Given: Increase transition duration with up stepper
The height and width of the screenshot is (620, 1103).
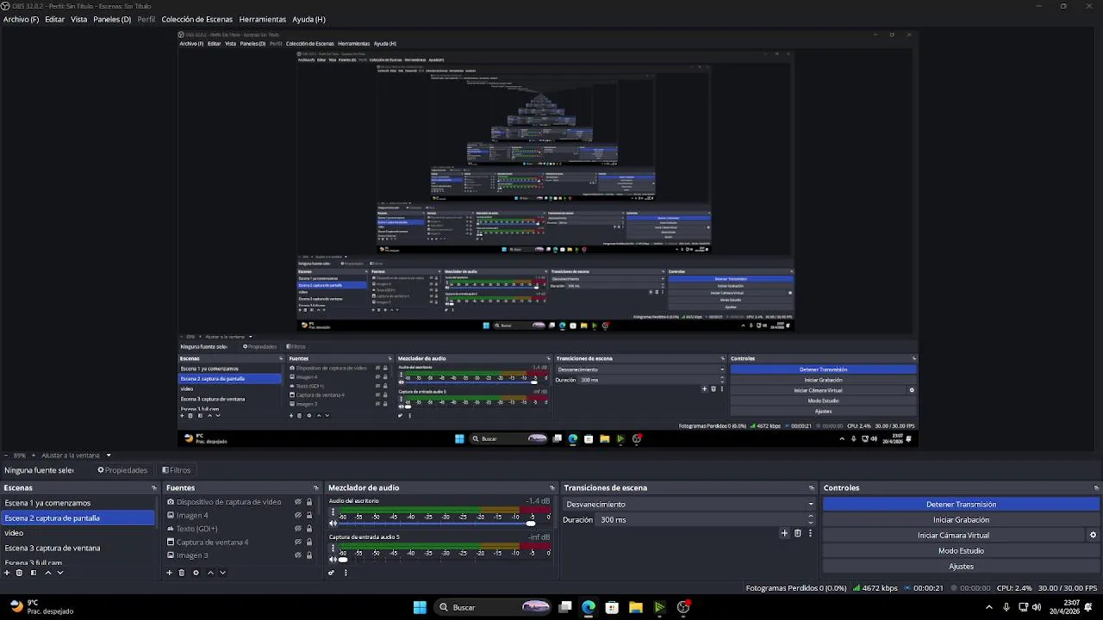Looking at the screenshot, I should tap(810, 517).
